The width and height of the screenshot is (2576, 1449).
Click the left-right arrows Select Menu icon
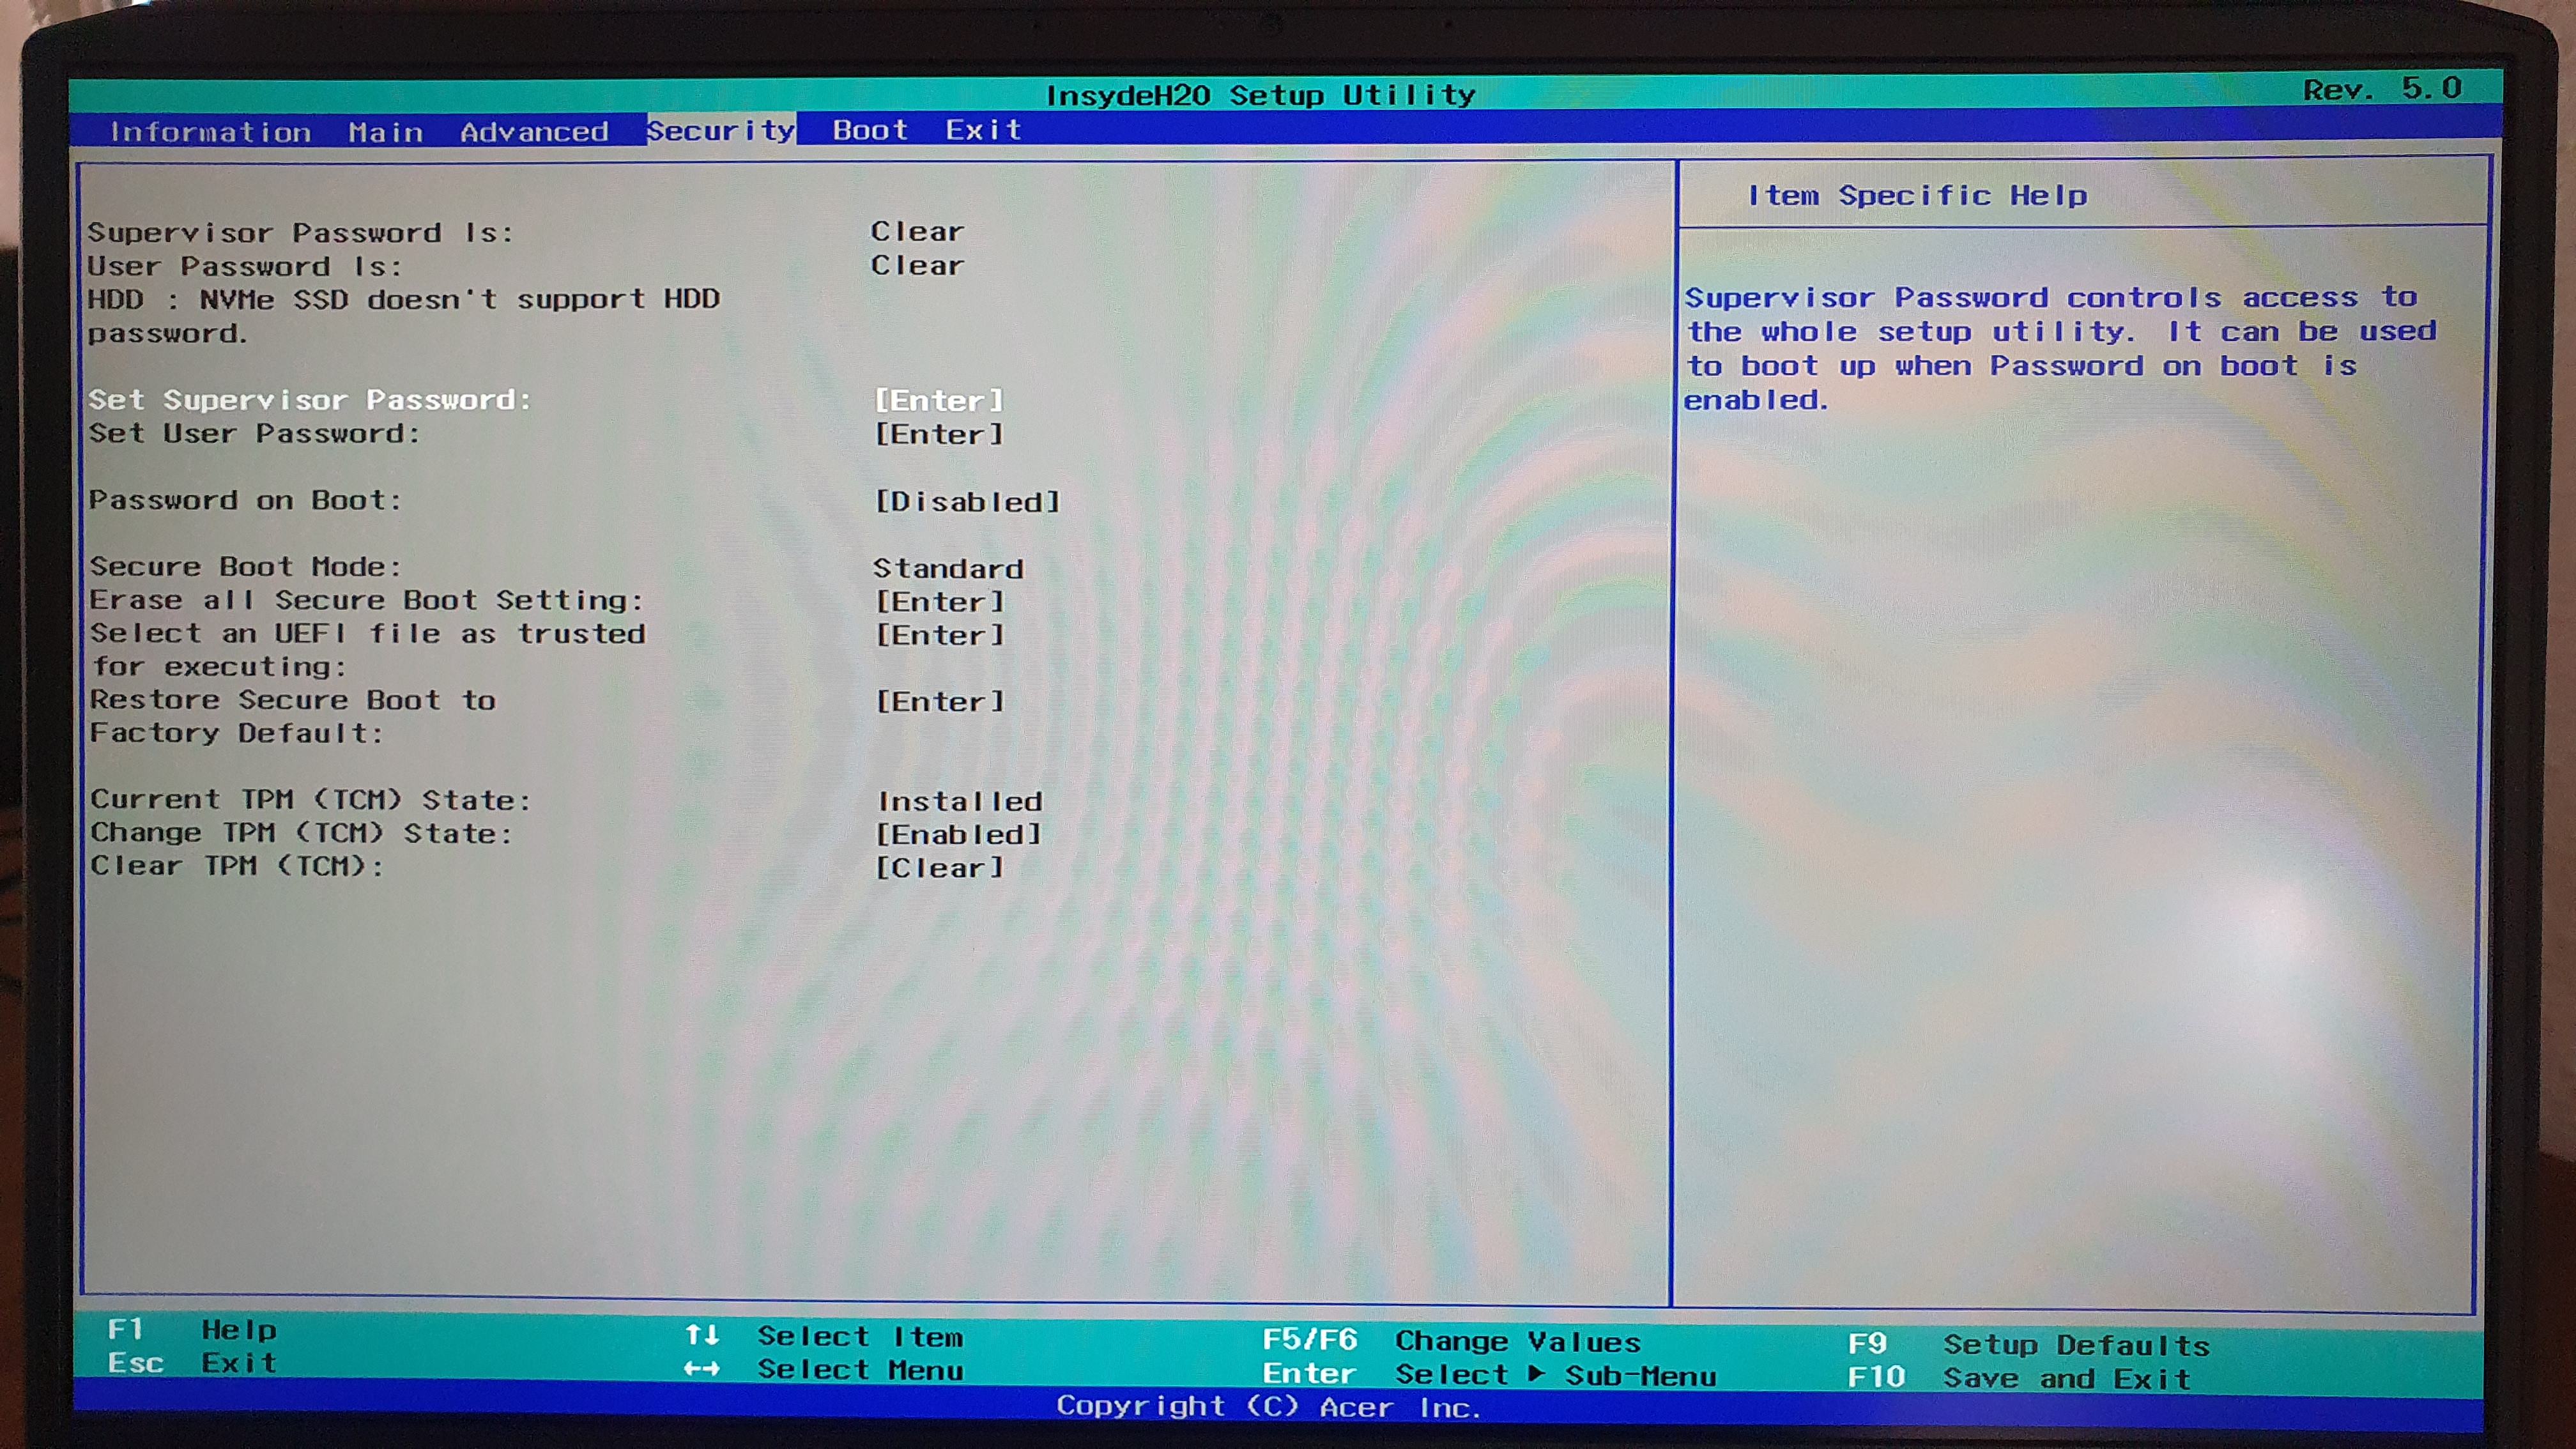702,1369
